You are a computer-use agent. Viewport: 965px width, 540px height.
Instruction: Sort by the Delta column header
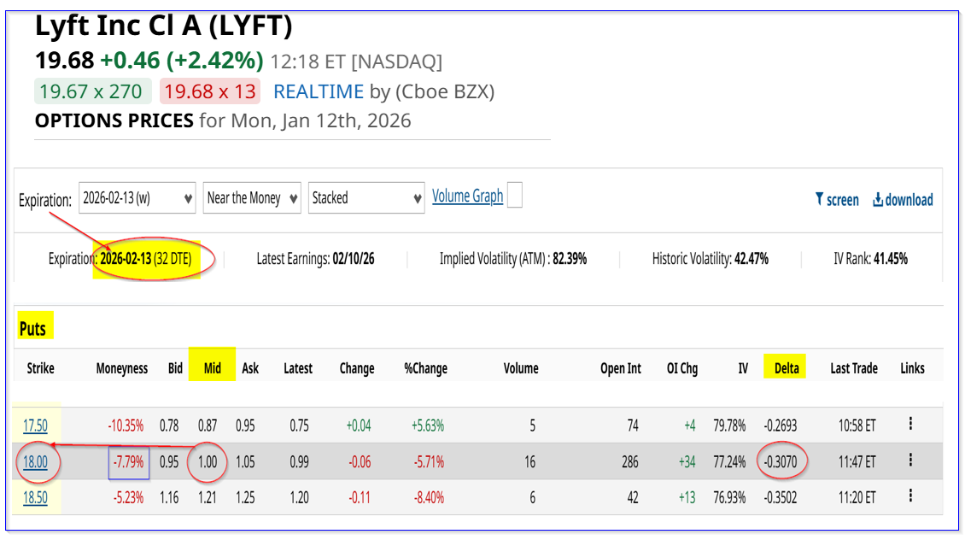(x=787, y=368)
